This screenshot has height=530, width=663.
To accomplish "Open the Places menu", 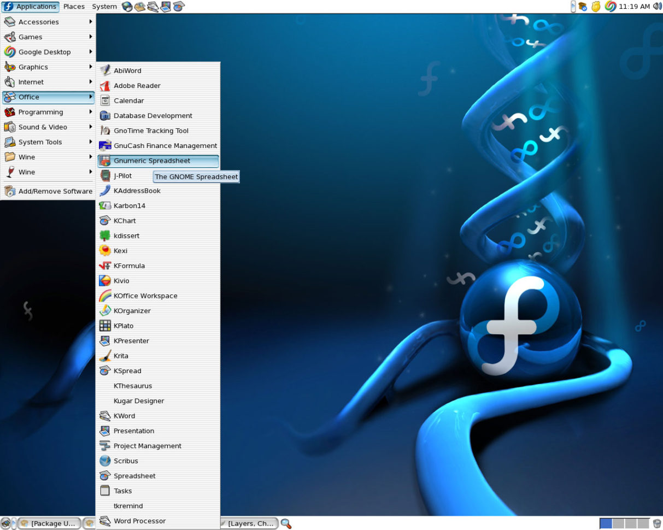I will (74, 7).
